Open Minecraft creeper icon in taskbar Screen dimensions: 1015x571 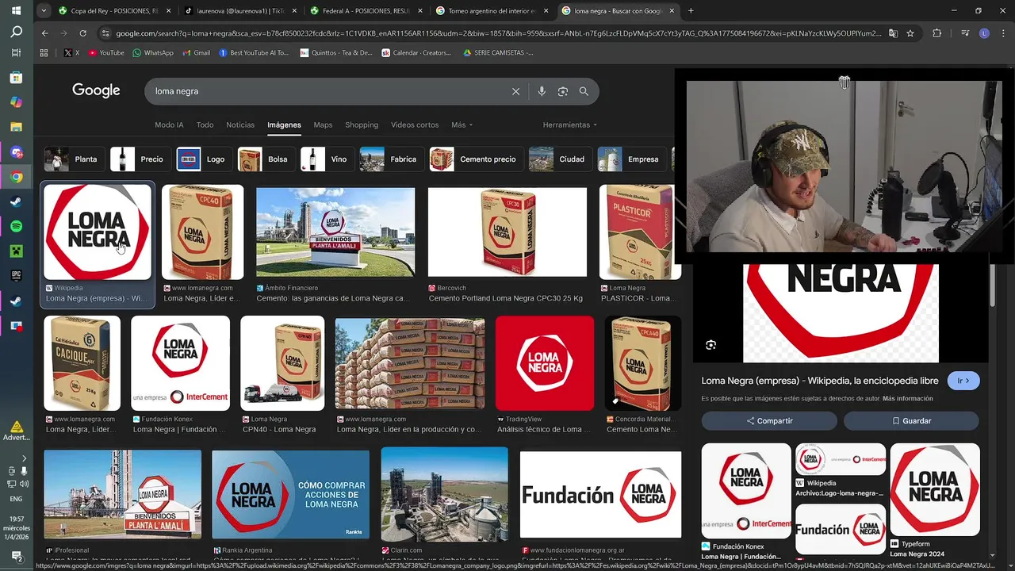[x=17, y=251]
